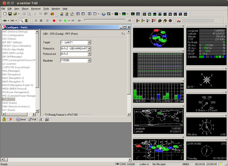The width and height of the screenshot is (228, 166).
Task: Click the serial port connection plug icon
Action: 5,21
